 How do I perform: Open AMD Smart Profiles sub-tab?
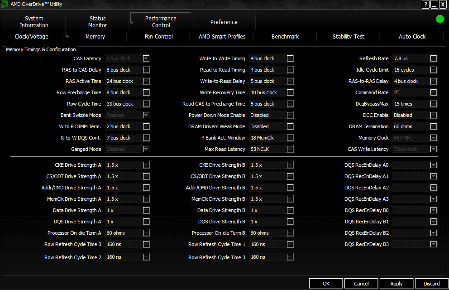pyautogui.click(x=222, y=36)
